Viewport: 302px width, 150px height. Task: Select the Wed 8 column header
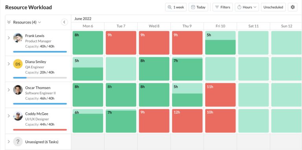pos(154,26)
